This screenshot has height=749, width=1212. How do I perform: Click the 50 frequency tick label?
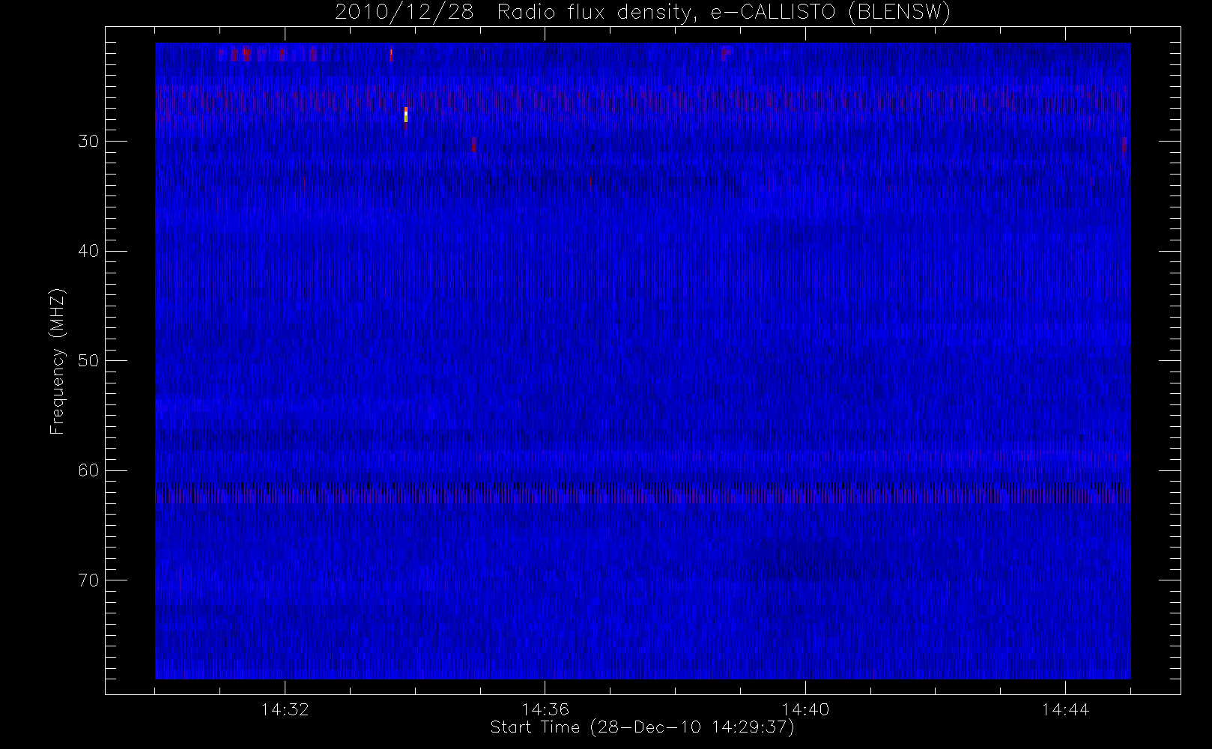[x=88, y=361]
